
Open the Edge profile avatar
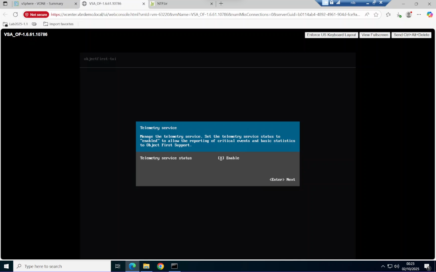(x=409, y=14)
